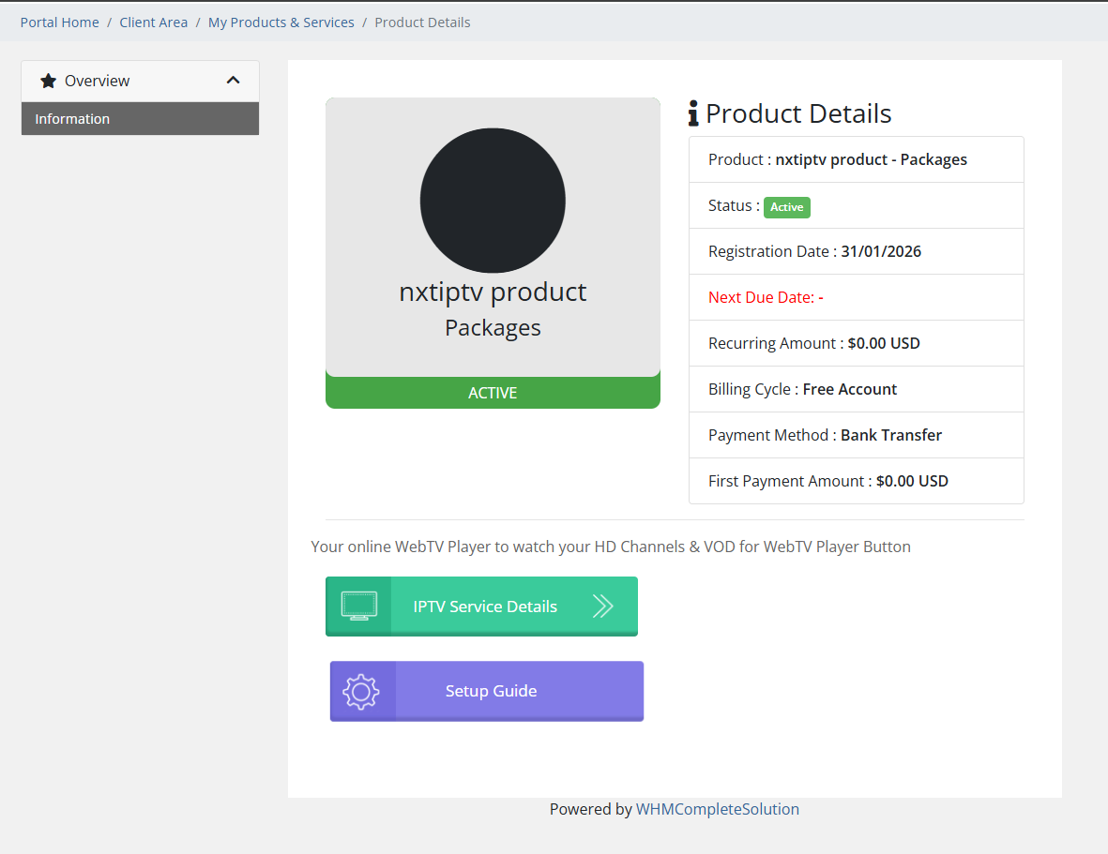
Task: Click the dark circular product image
Action: tap(493, 201)
